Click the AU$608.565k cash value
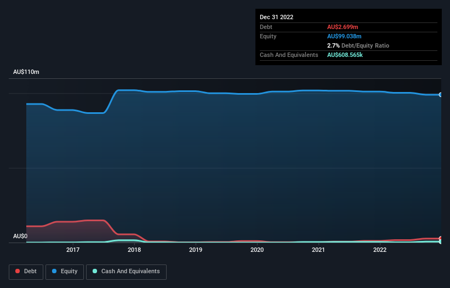Image resolution: width=450 pixels, height=288 pixels. pos(345,55)
